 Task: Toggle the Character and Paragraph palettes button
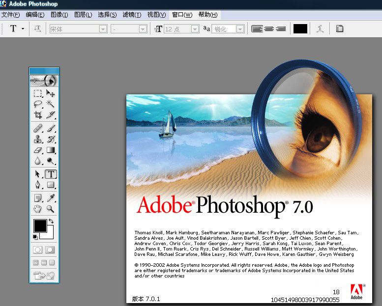click(x=340, y=28)
